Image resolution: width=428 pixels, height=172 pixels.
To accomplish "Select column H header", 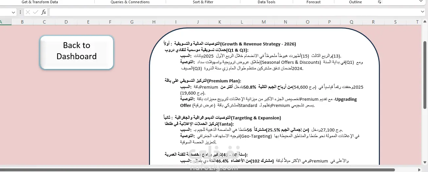I will tap(154, 22).
